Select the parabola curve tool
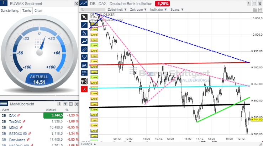Image resolution: width=263 pixels, height=146 pixels. (x=84, y=57)
